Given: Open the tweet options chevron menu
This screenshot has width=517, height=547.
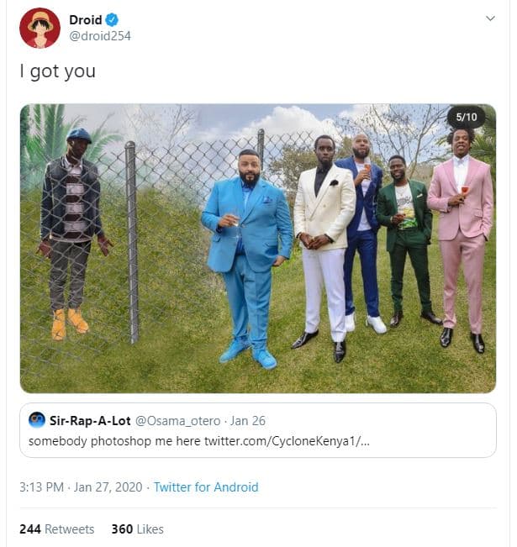Looking at the screenshot, I should [x=491, y=18].
